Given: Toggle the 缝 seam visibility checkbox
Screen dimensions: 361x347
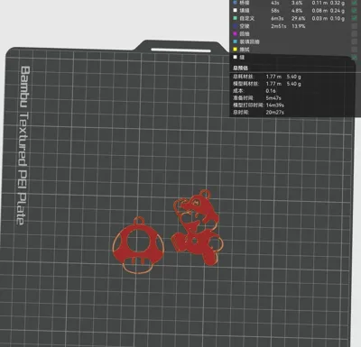Looking at the screenshot, I should point(355,57).
